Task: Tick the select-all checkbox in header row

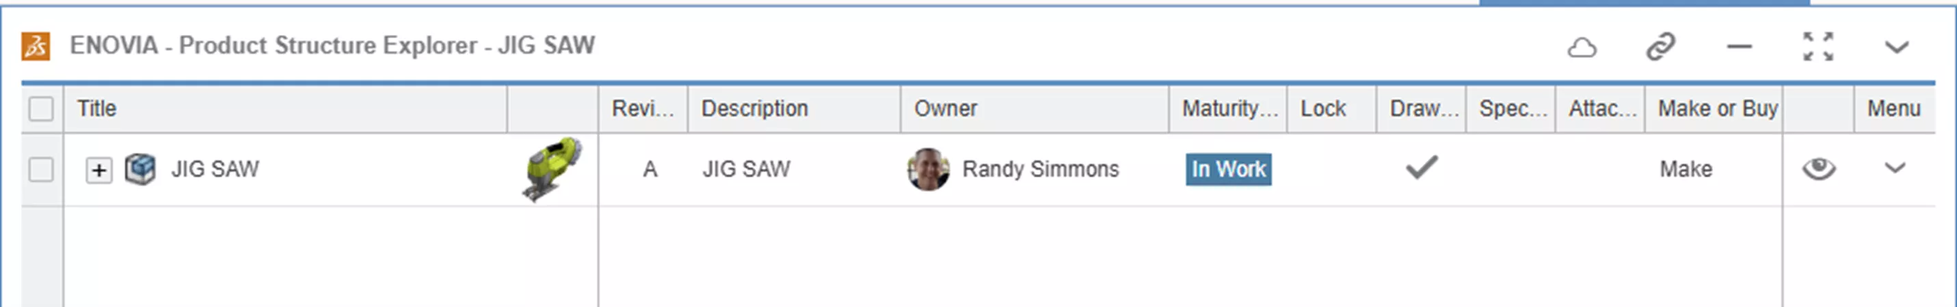Action: click(x=41, y=109)
